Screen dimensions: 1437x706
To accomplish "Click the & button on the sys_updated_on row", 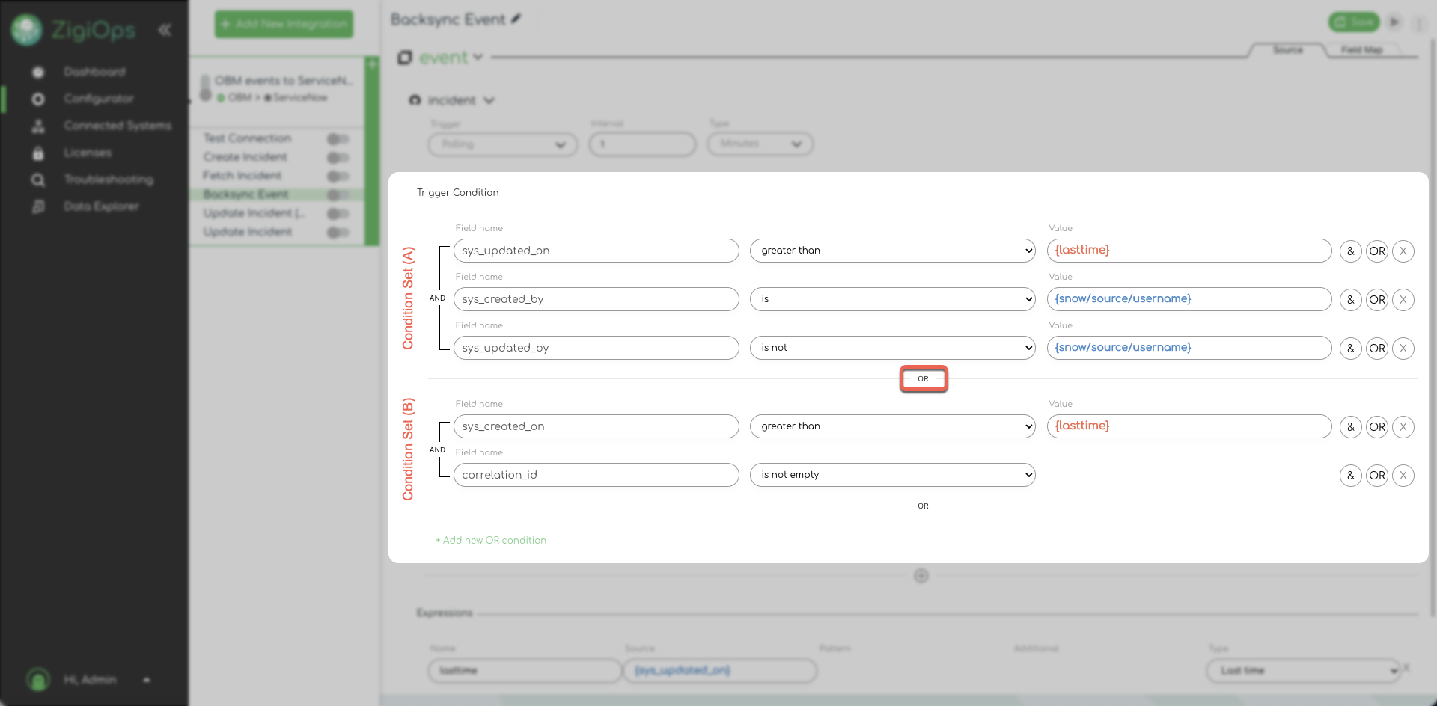I will pos(1350,251).
